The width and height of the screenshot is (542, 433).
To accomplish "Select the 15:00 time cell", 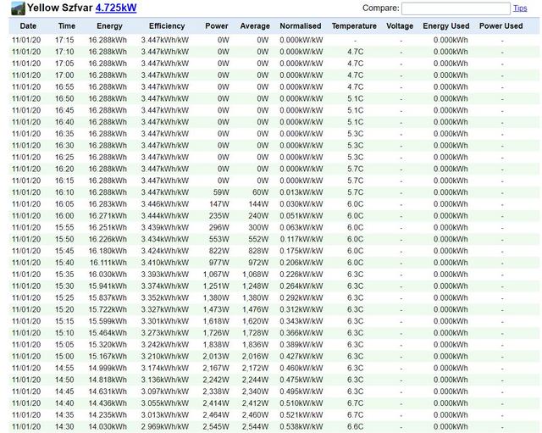I will tap(64, 357).
